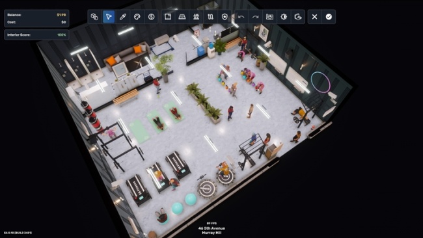423x238 pixels.
Task: Choose the flooring surface tool
Action: (182, 17)
